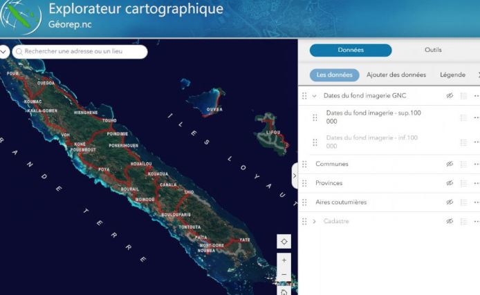Collapse the side panel with arrow handle
The image size is (480, 295).
click(x=295, y=175)
